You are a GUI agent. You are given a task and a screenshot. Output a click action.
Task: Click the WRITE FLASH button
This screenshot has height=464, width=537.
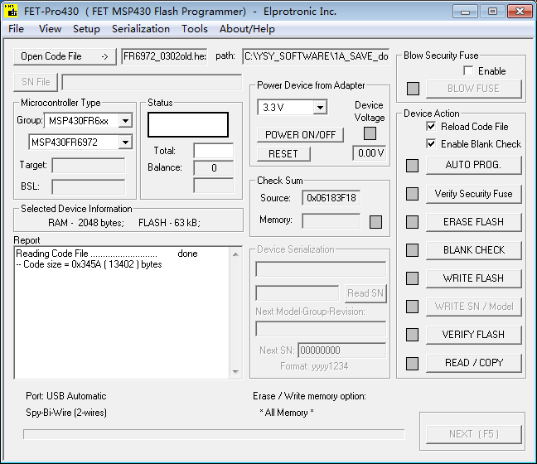point(474,278)
